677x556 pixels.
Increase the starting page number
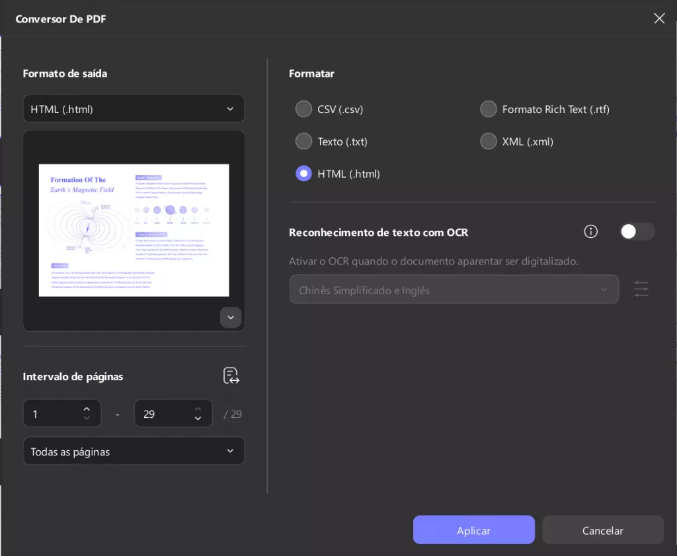click(87, 409)
